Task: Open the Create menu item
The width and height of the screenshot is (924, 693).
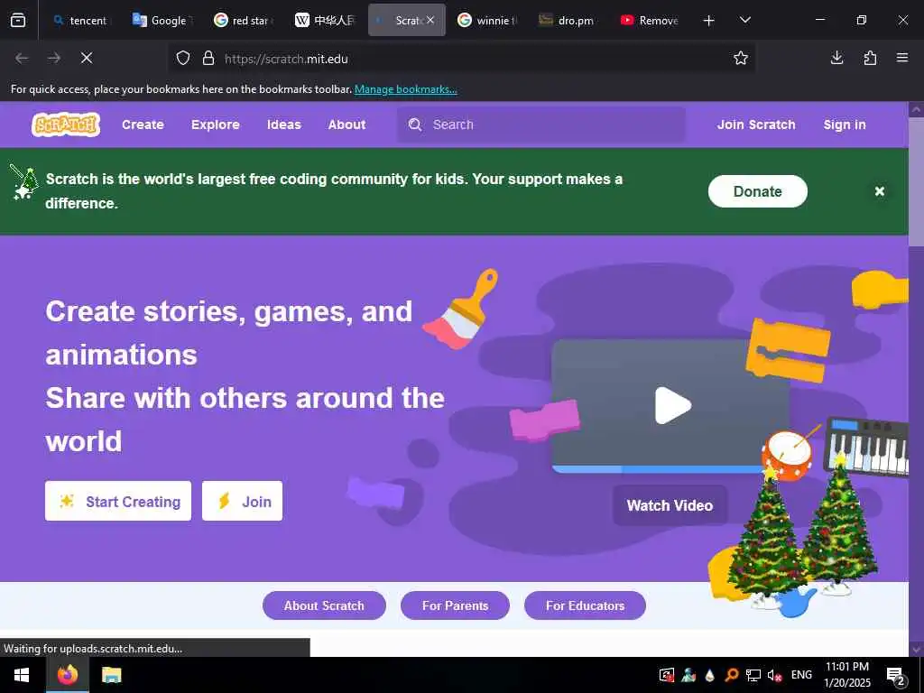Action: (x=143, y=125)
